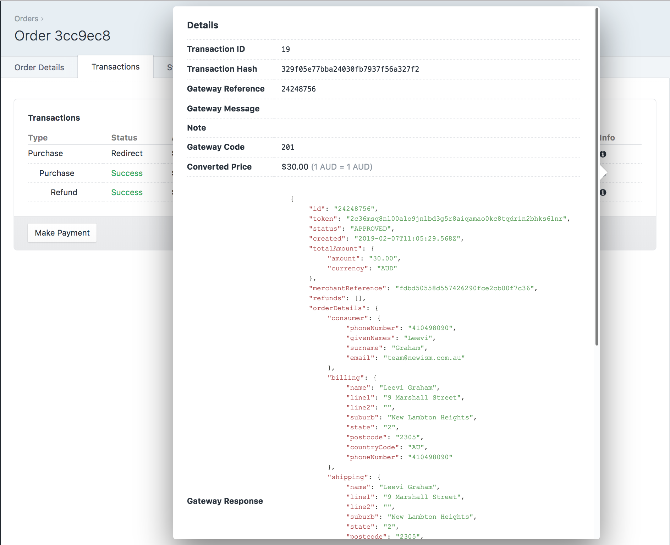Click the Details heading in popup

click(x=203, y=25)
